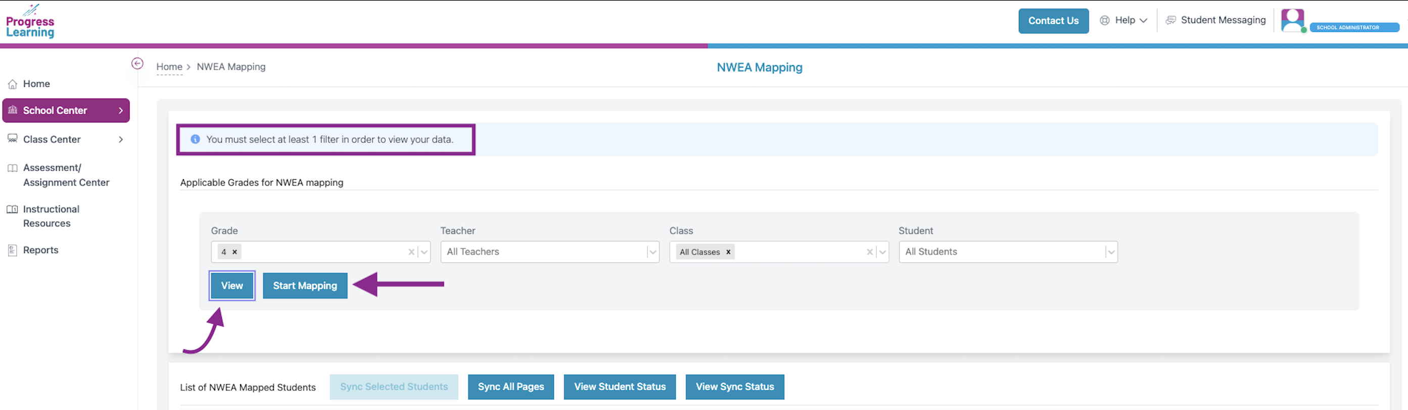1408x410 pixels.
Task: Click the NWEA Mapping breadcrumb text
Action: [x=231, y=67]
